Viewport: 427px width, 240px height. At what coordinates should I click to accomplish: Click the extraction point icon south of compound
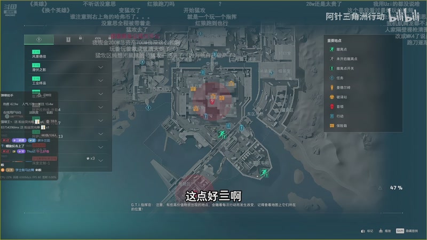[222, 134]
